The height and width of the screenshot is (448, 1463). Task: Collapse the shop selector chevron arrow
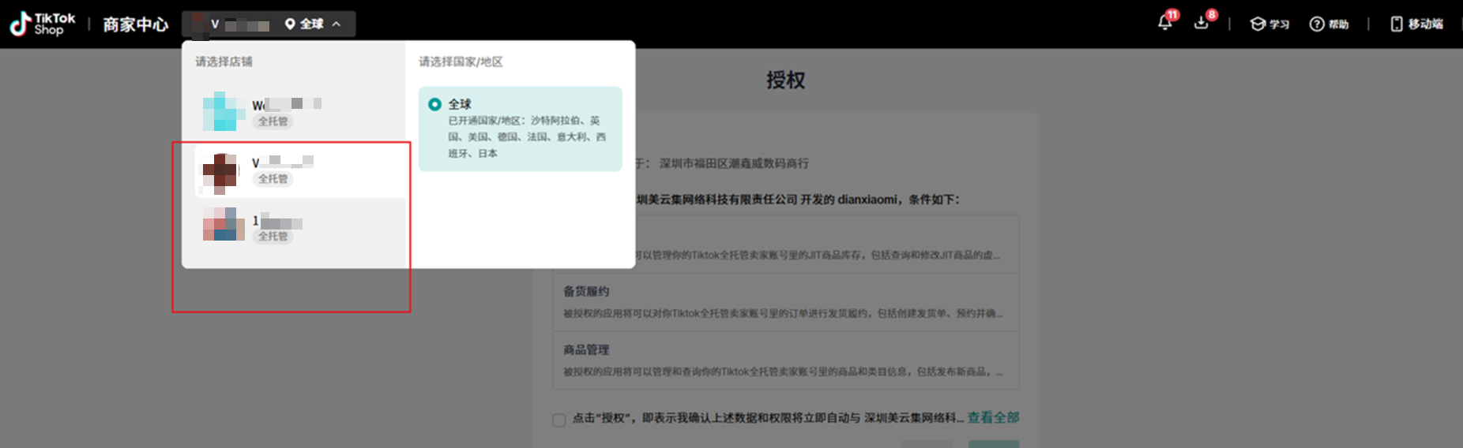(337, 24)
